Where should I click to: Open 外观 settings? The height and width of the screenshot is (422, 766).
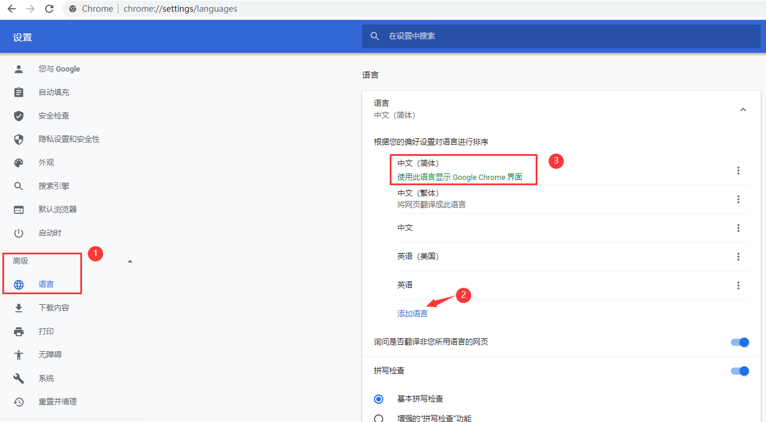46,163
